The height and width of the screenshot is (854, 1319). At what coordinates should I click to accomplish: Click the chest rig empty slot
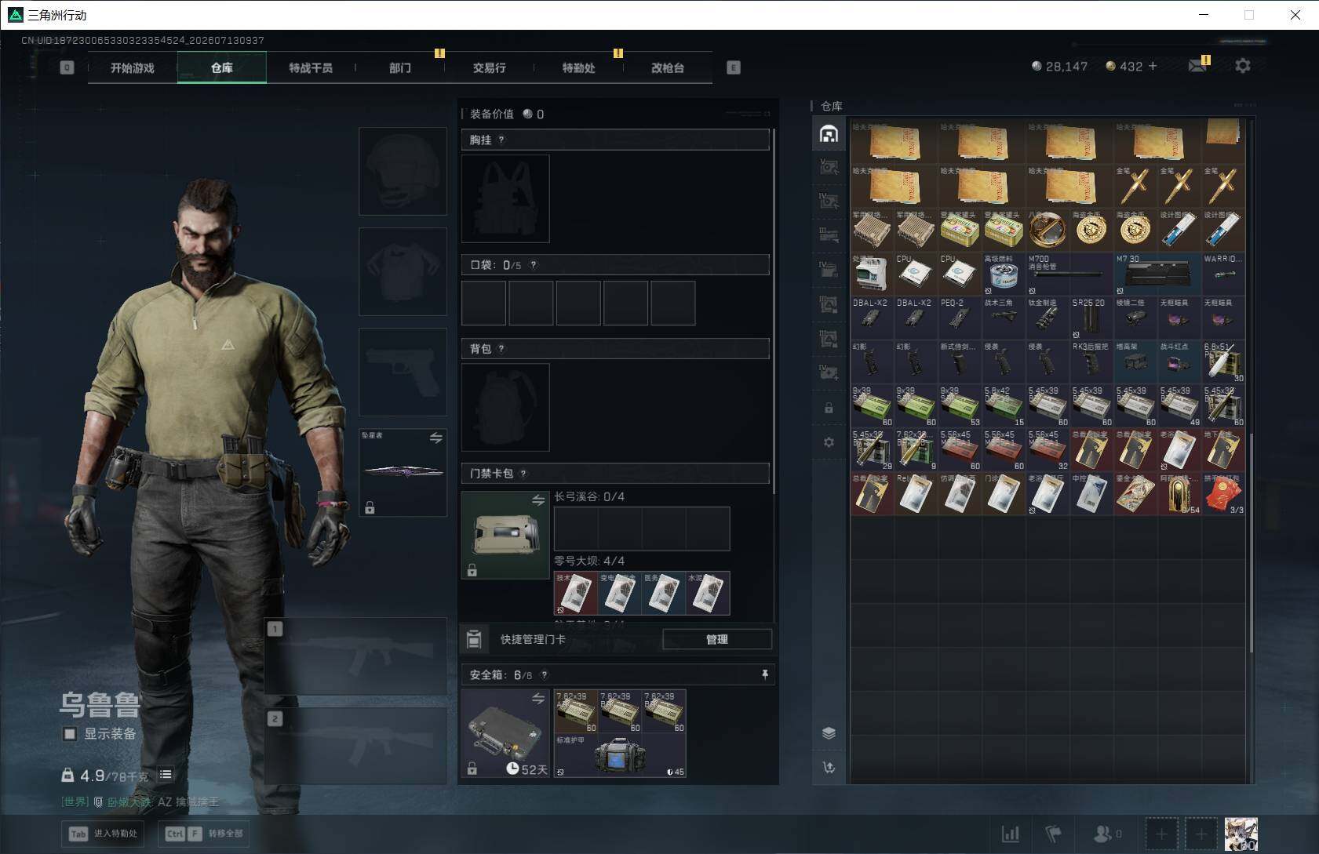pyautogui.click(x=505, y=198)
